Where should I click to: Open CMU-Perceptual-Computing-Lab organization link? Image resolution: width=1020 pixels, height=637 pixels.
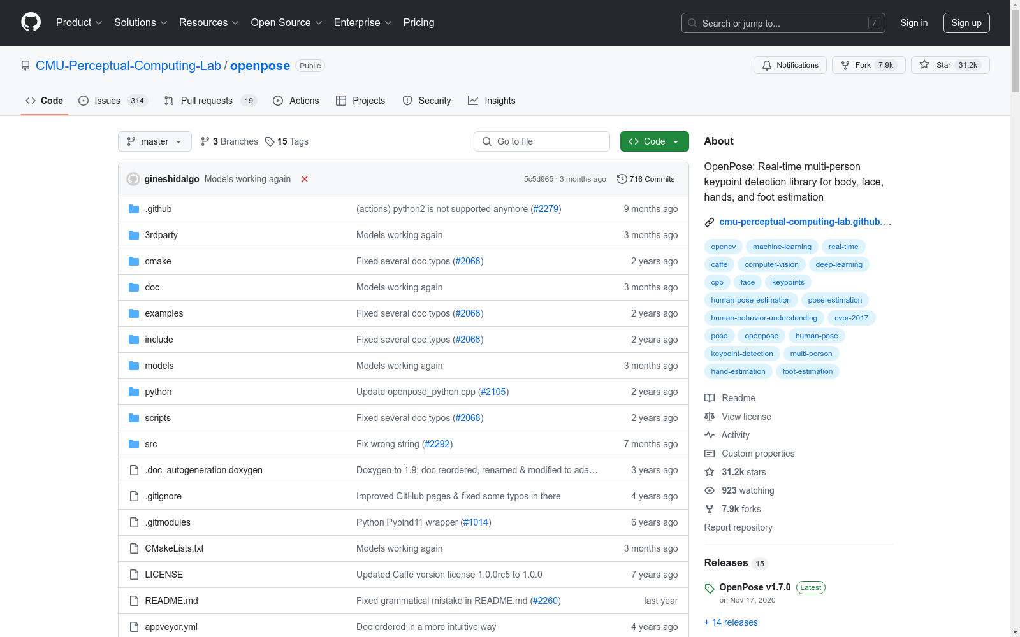point(128,66)
